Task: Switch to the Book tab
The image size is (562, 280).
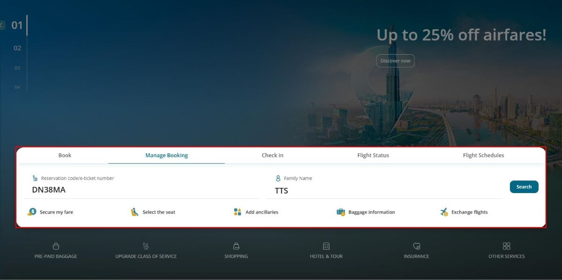Action: coord(65,155)
